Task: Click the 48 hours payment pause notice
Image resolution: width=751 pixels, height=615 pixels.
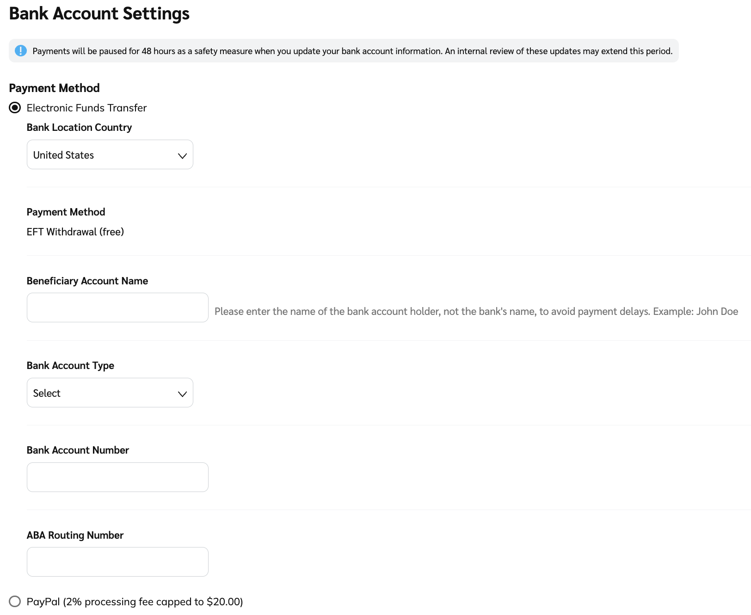Action: 352,51
